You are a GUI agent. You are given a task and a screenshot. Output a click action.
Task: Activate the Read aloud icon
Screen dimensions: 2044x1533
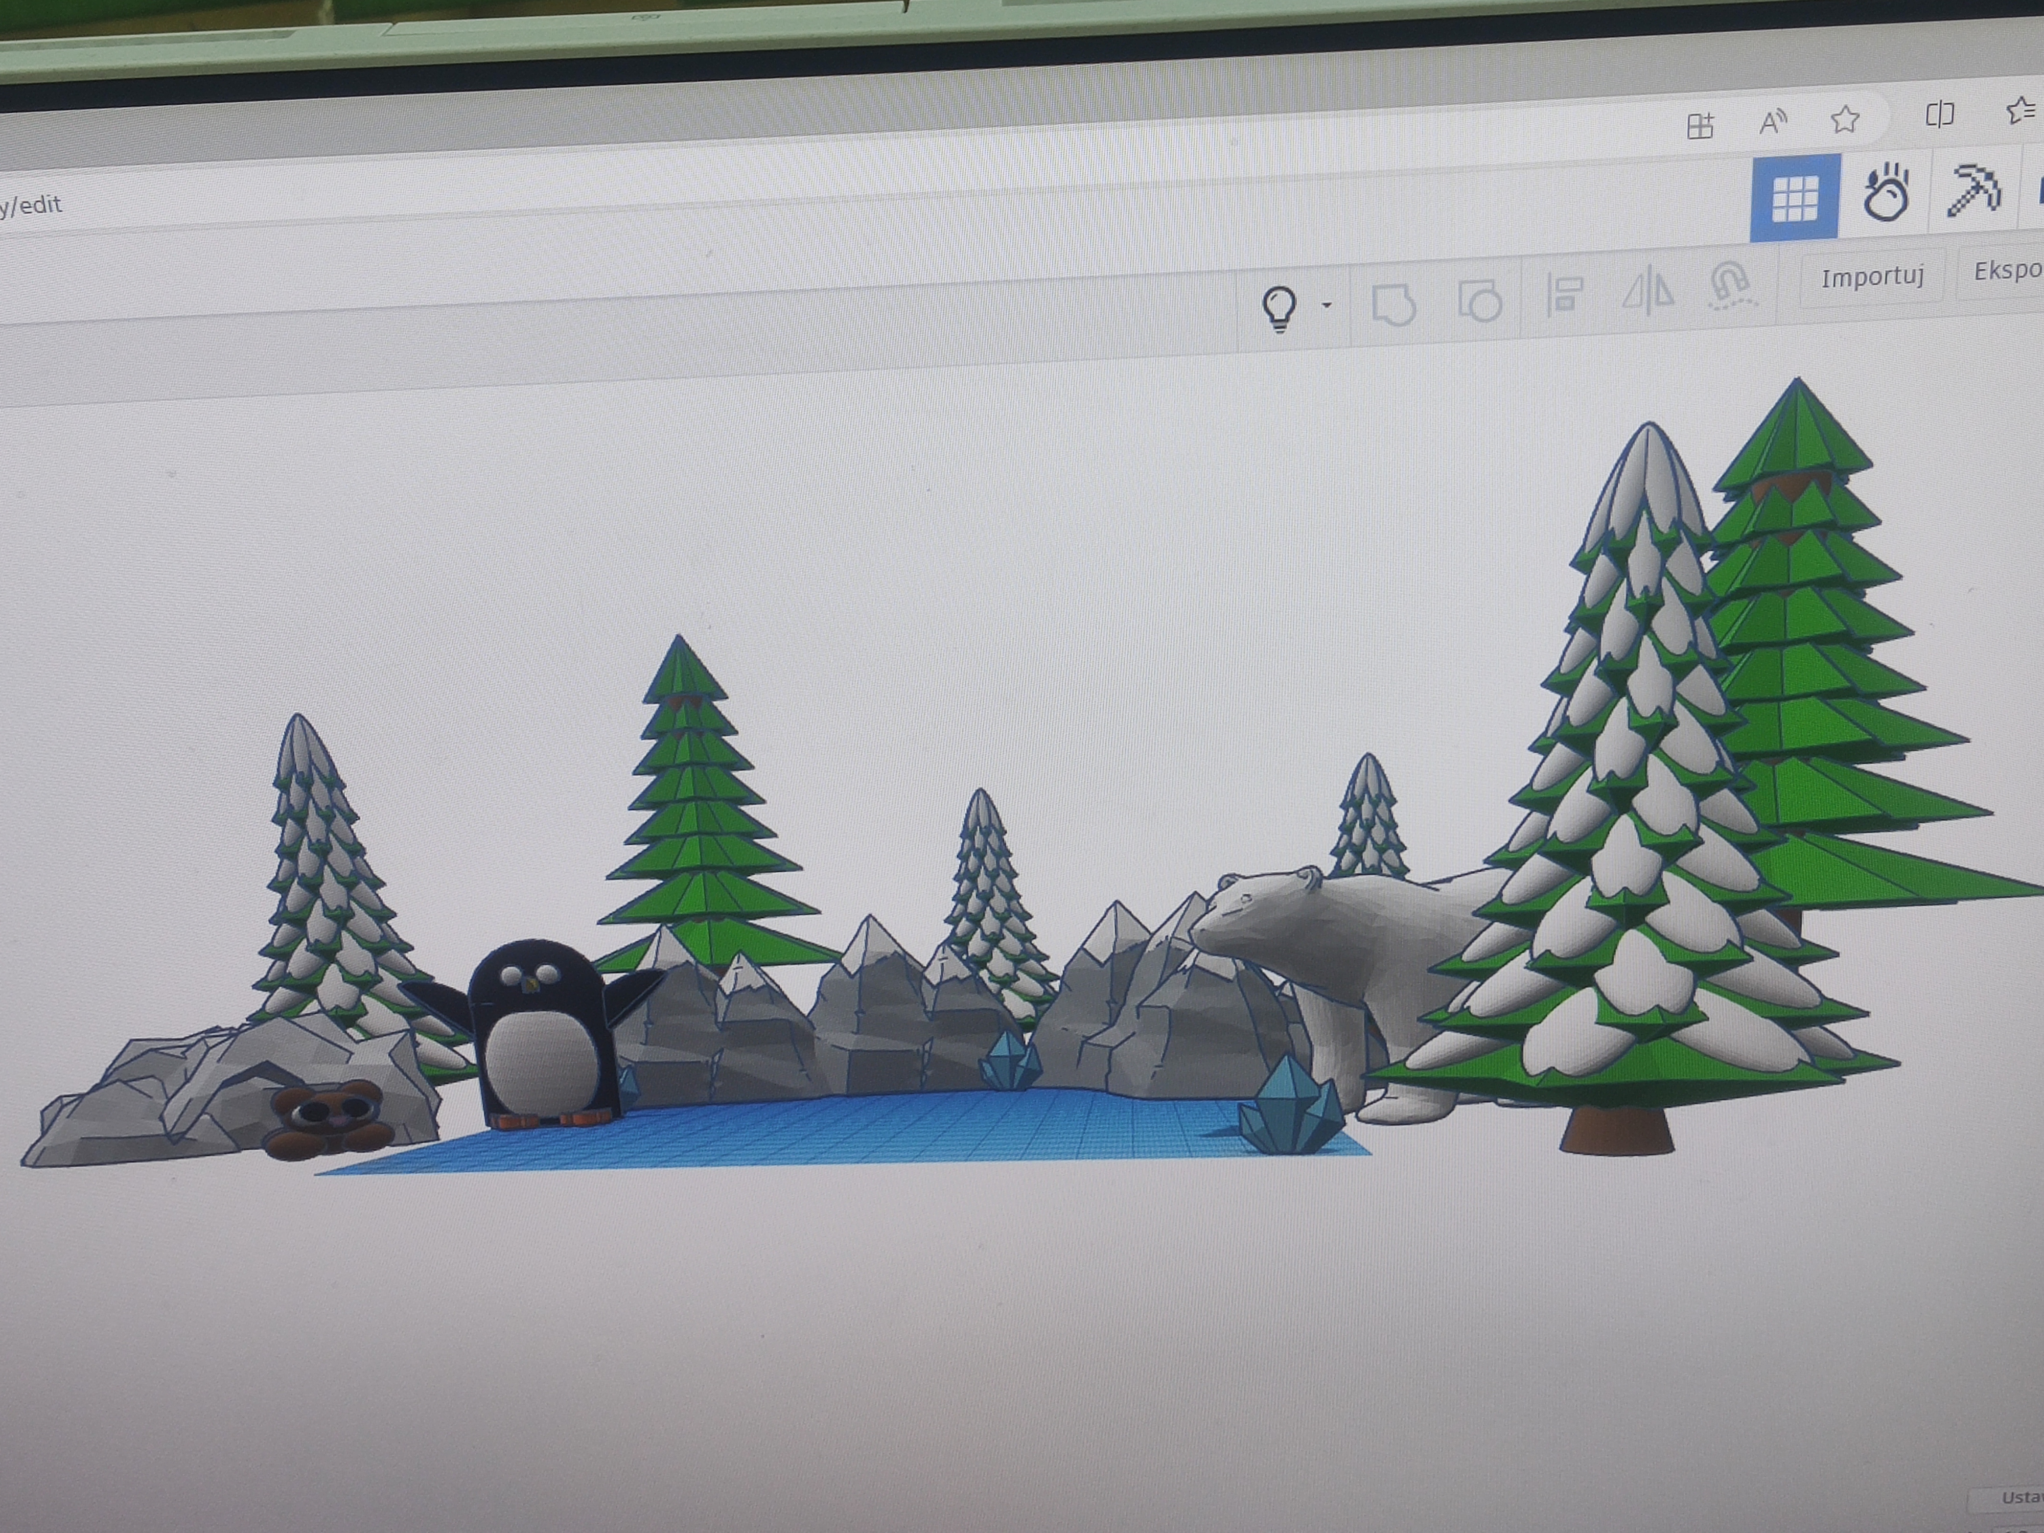[x=1772, y=122]
